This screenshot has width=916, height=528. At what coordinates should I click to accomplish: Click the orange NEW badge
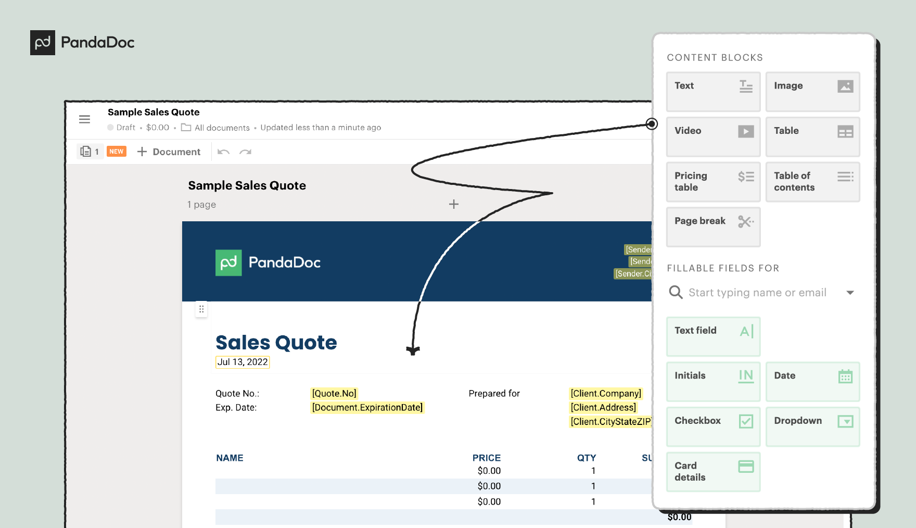coord(117,152)
